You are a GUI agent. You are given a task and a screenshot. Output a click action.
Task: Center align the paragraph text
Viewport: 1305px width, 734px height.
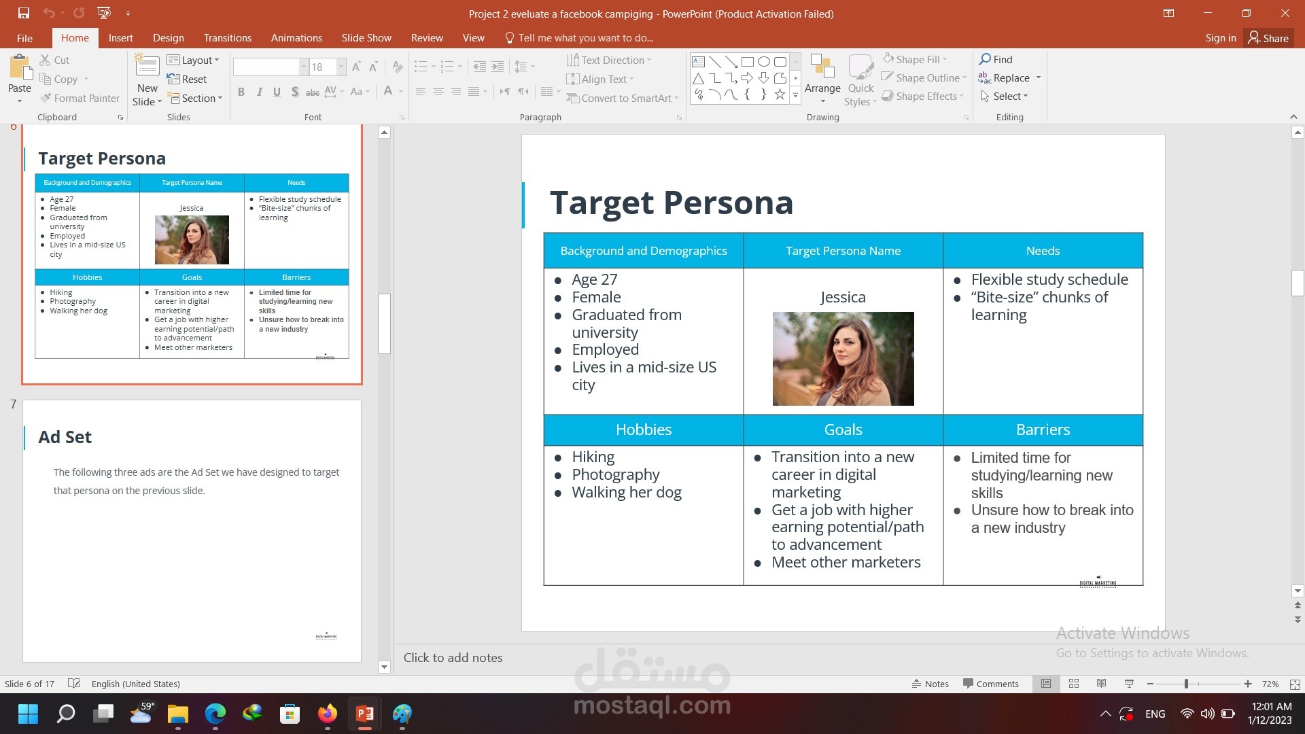point(438,92)
